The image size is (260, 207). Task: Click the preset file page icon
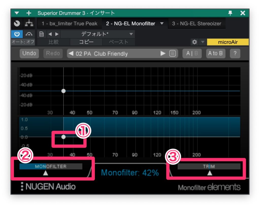42,34
